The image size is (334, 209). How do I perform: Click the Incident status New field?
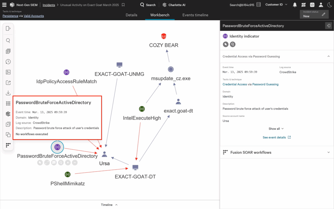314,14
